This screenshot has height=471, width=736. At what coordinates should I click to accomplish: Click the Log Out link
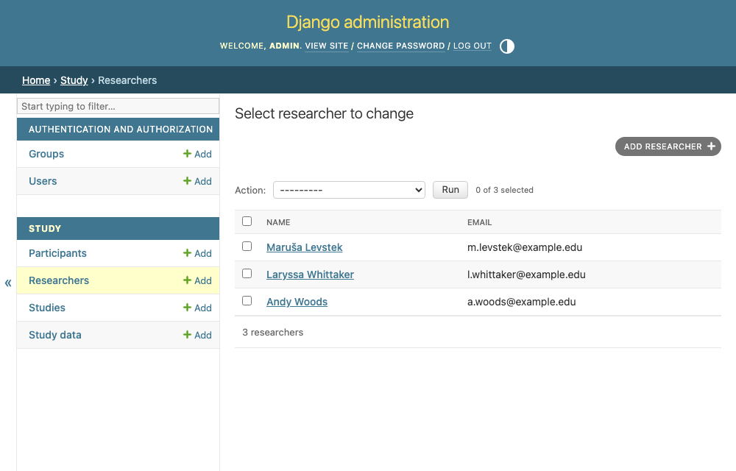coord(473,46)
